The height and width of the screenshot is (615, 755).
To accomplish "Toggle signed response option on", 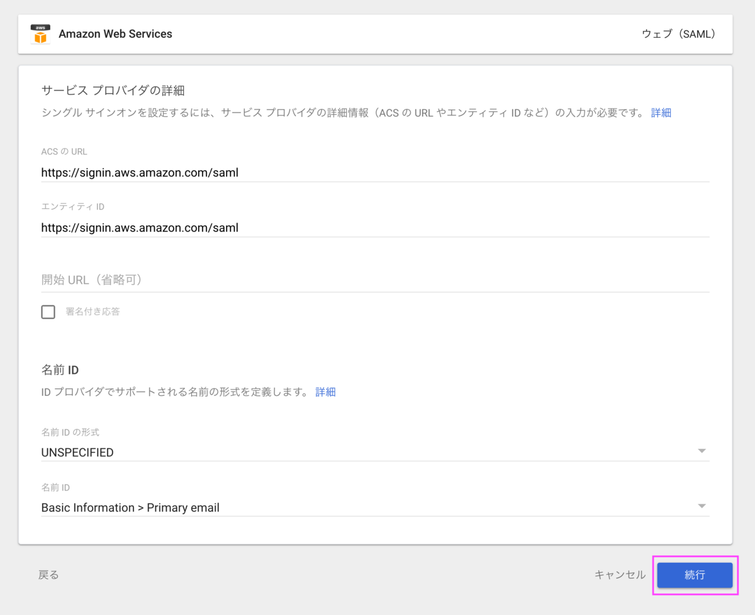I will pyautogui.click(x=48, y=312).
